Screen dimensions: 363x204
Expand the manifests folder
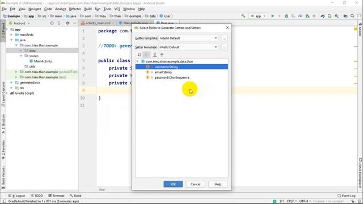11,35
